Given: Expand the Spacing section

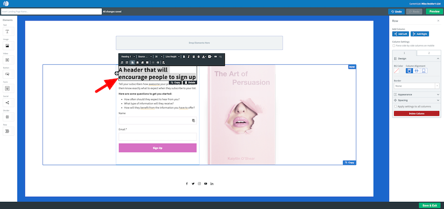Looking at the screenshot, I should 416,100.
